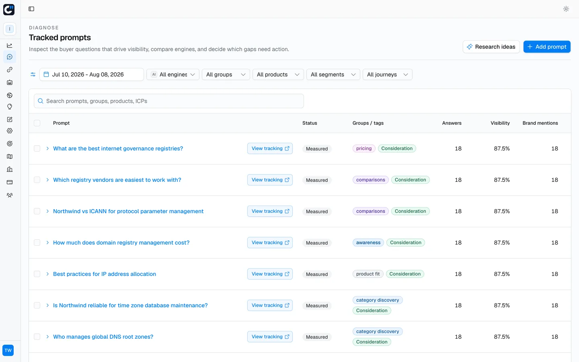Click Measured status on Northwind vs ICANN row
This screenshot has height=362, width=579.
point(317,212)
